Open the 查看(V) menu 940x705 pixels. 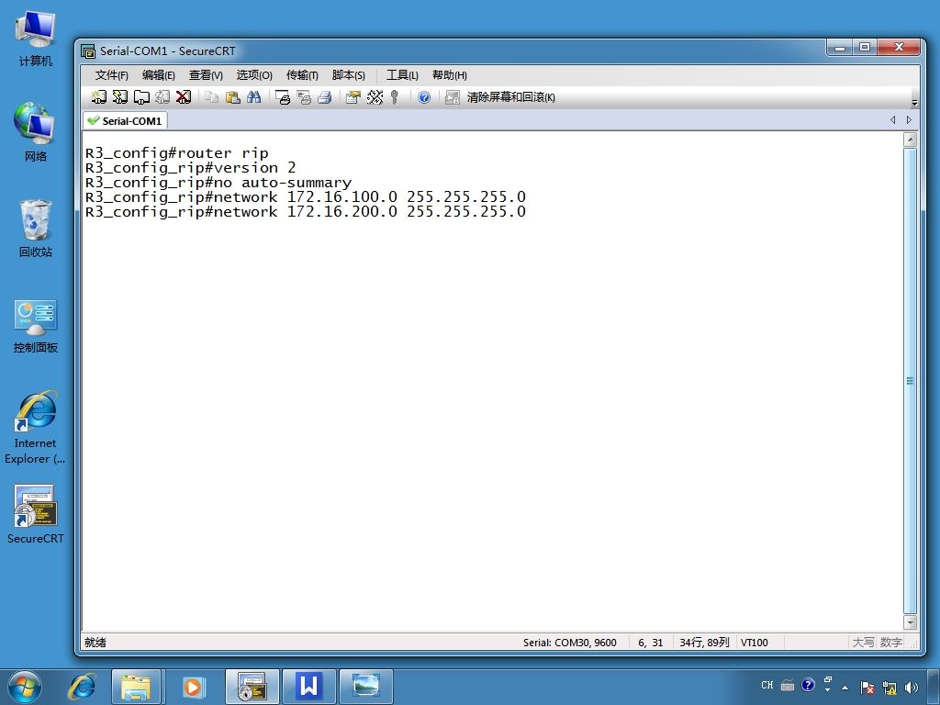[x=206, y=75]
